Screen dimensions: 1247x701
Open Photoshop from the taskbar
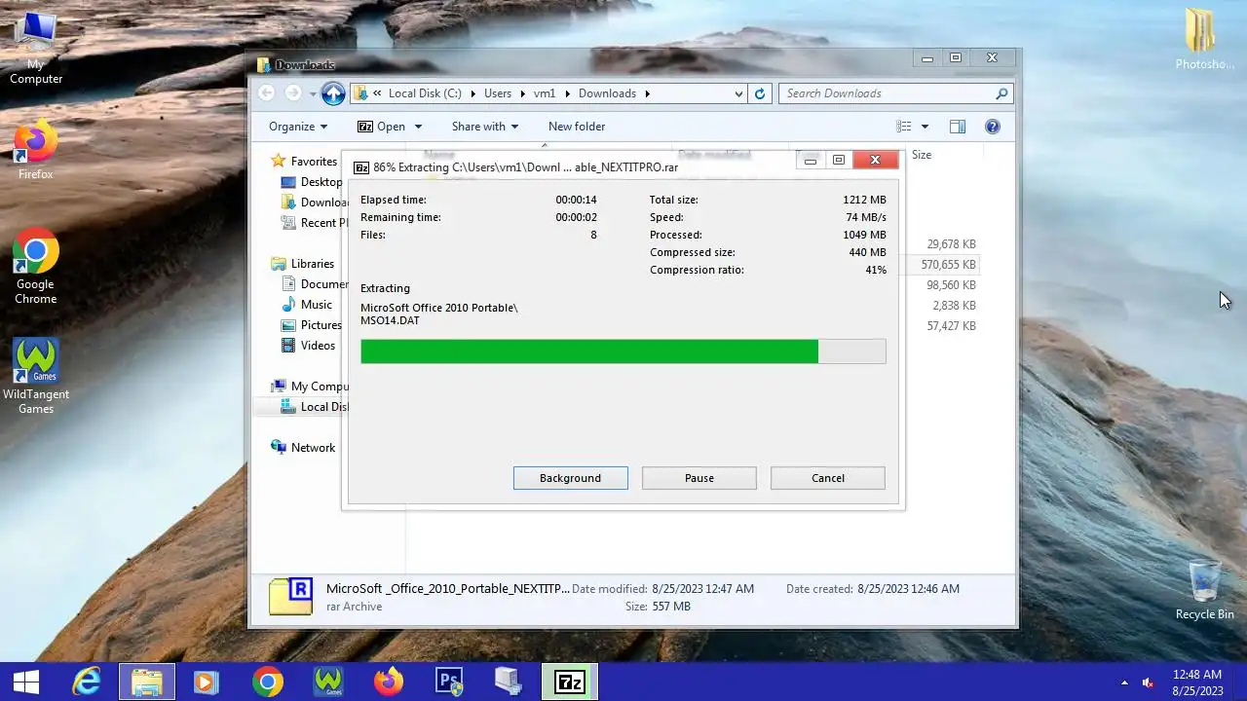[448, 682]
